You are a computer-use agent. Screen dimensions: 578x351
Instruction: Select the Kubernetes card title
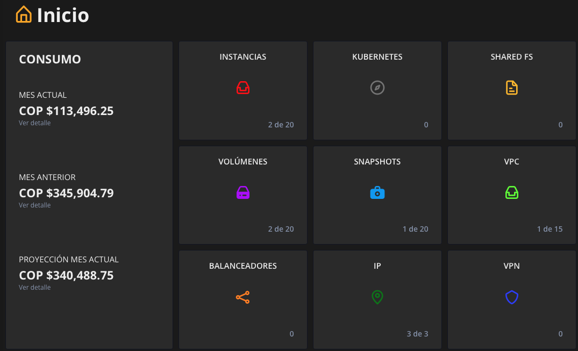pos(377,56)
